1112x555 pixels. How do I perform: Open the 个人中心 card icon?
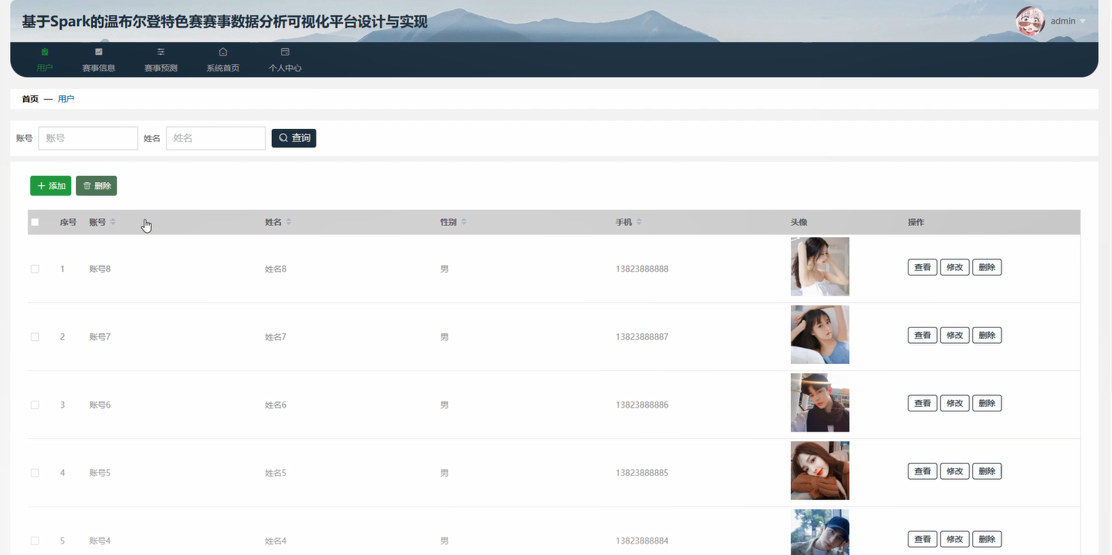tap(285, 52)
